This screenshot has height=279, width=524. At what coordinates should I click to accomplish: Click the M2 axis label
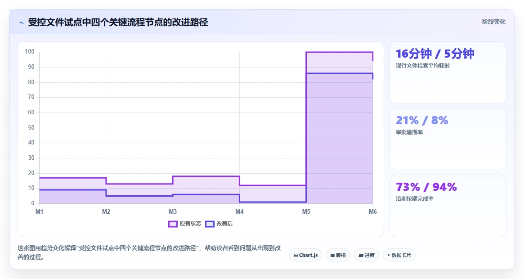pos(106,212)
